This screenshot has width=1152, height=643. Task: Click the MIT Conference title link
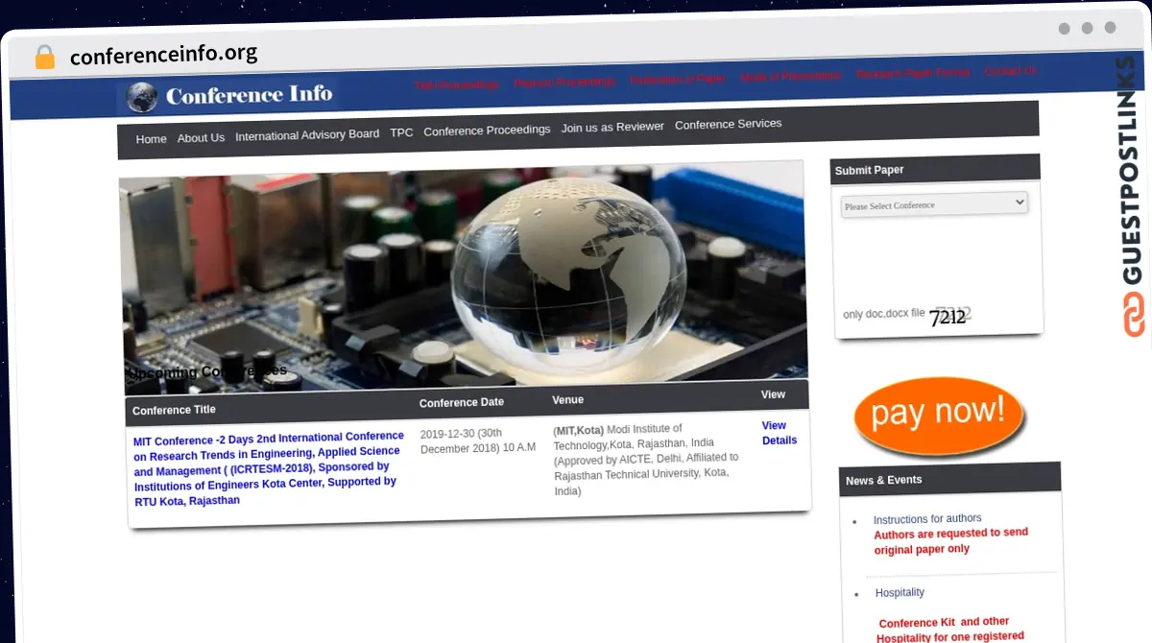point(267,467)
